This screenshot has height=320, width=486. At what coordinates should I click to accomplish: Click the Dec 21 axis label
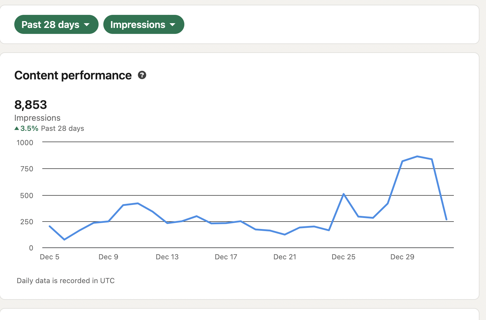pos(285,257)
